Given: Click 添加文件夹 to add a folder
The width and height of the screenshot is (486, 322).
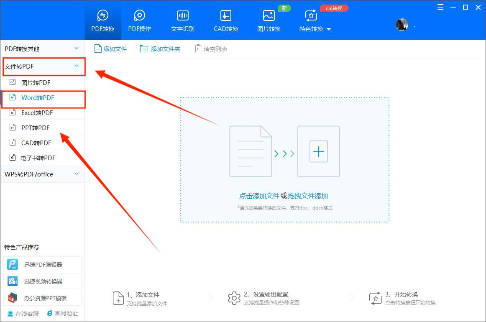Looking at the screenshot, I should point(160,48).
